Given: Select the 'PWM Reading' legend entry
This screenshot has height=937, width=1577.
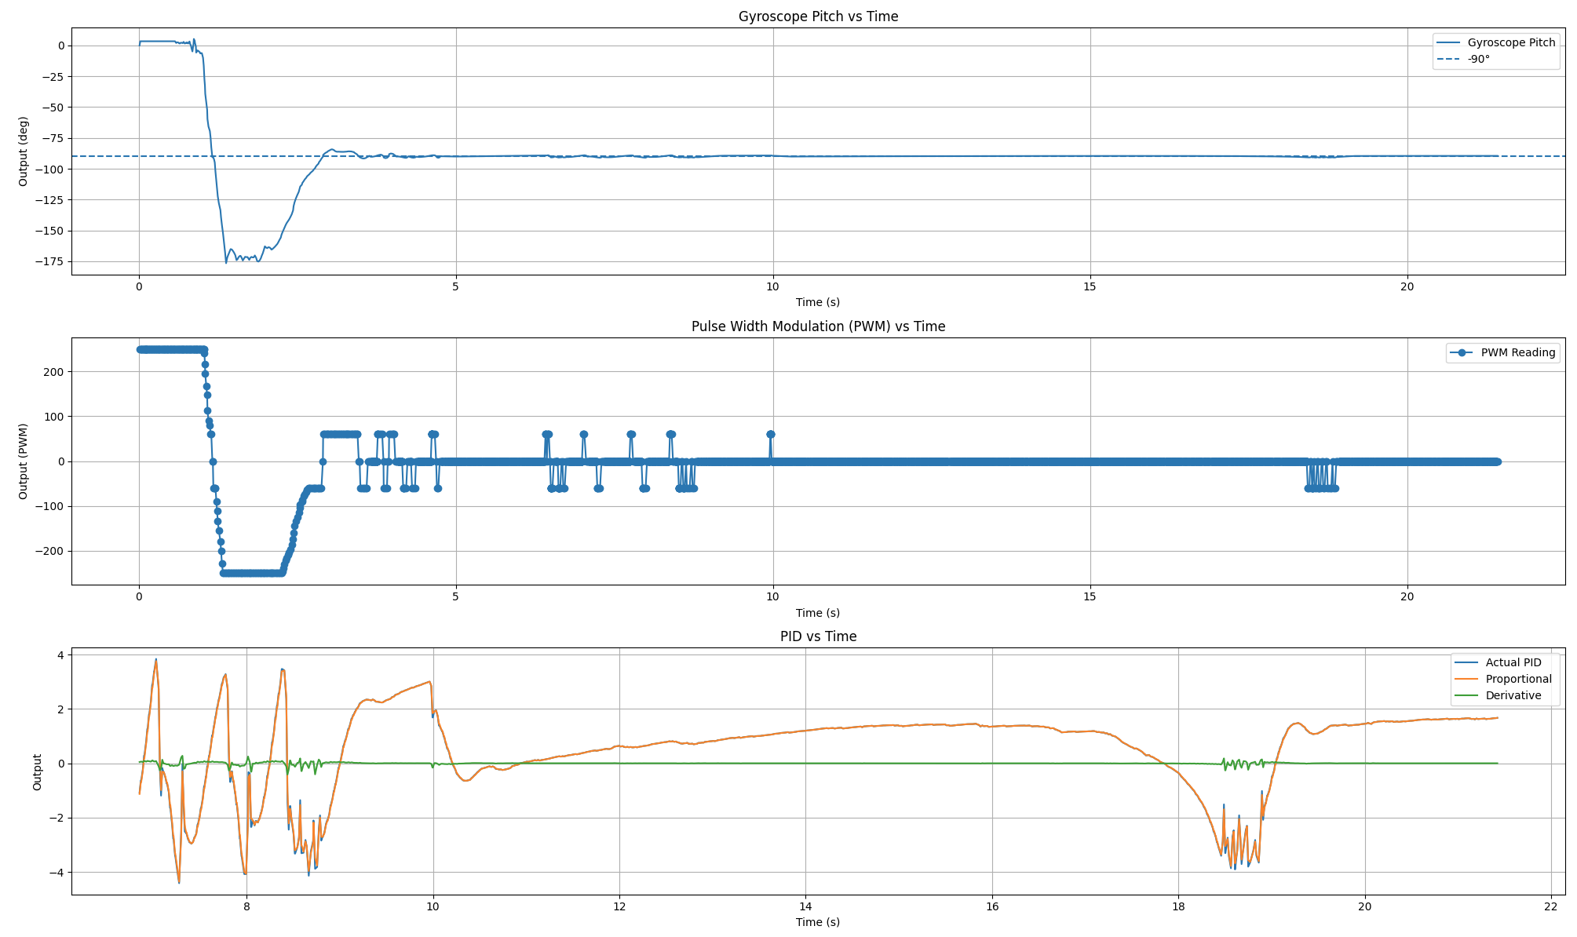Looking at the screenshot, I should coord(1502,352).
